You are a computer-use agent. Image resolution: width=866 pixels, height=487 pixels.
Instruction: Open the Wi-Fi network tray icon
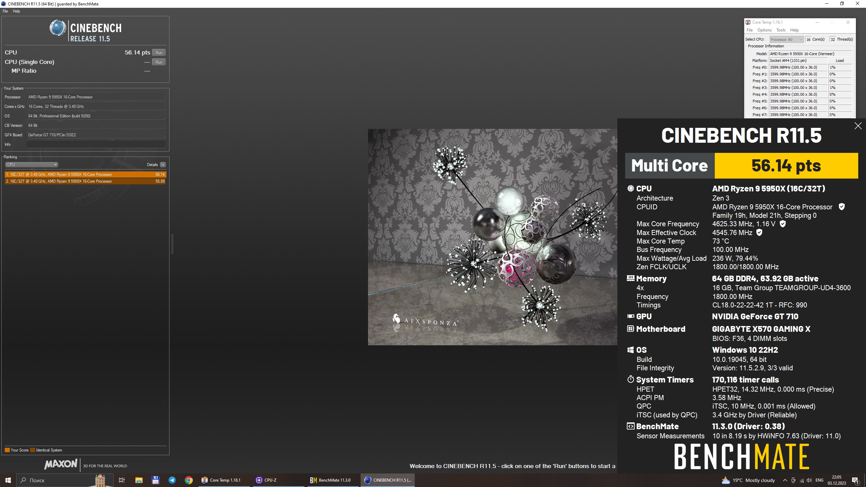coord(801,480)
